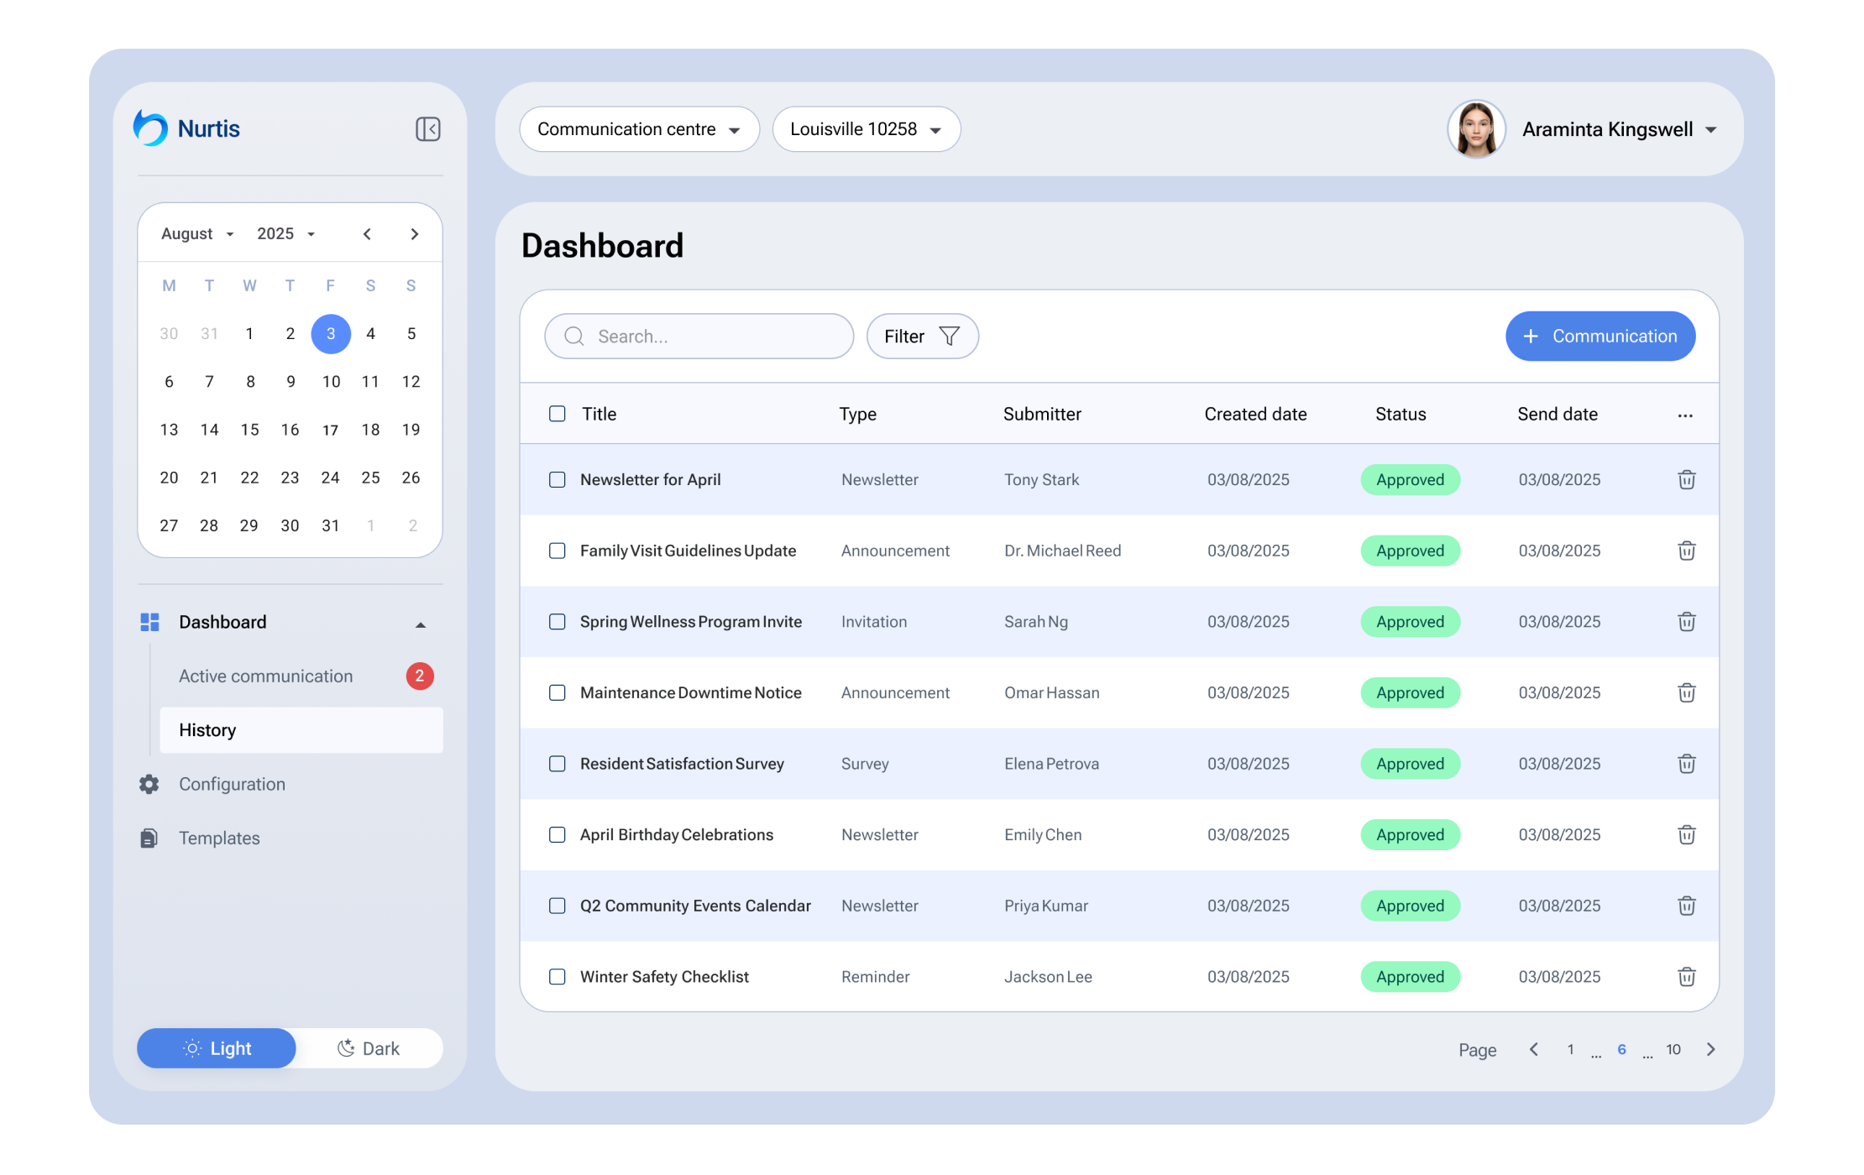
Task: Open the Communication centre dropdown
Action: pyautogui.click(x=638, y=129)
